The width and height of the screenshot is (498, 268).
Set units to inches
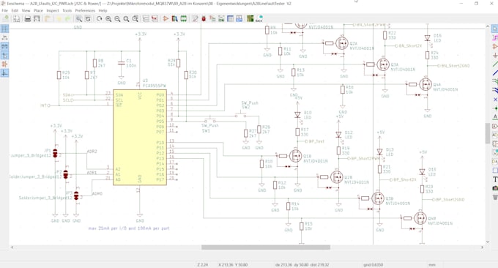4,37
